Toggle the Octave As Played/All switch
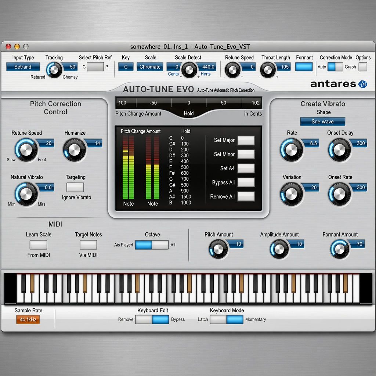This screenshot has width=376, height=376. point(152,245)
